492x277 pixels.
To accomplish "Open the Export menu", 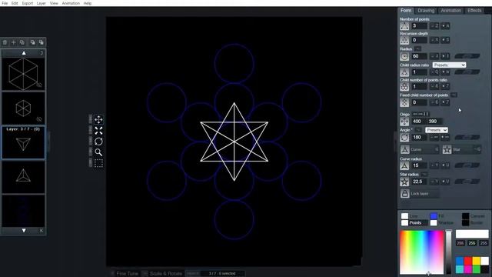I will point(28,3).
